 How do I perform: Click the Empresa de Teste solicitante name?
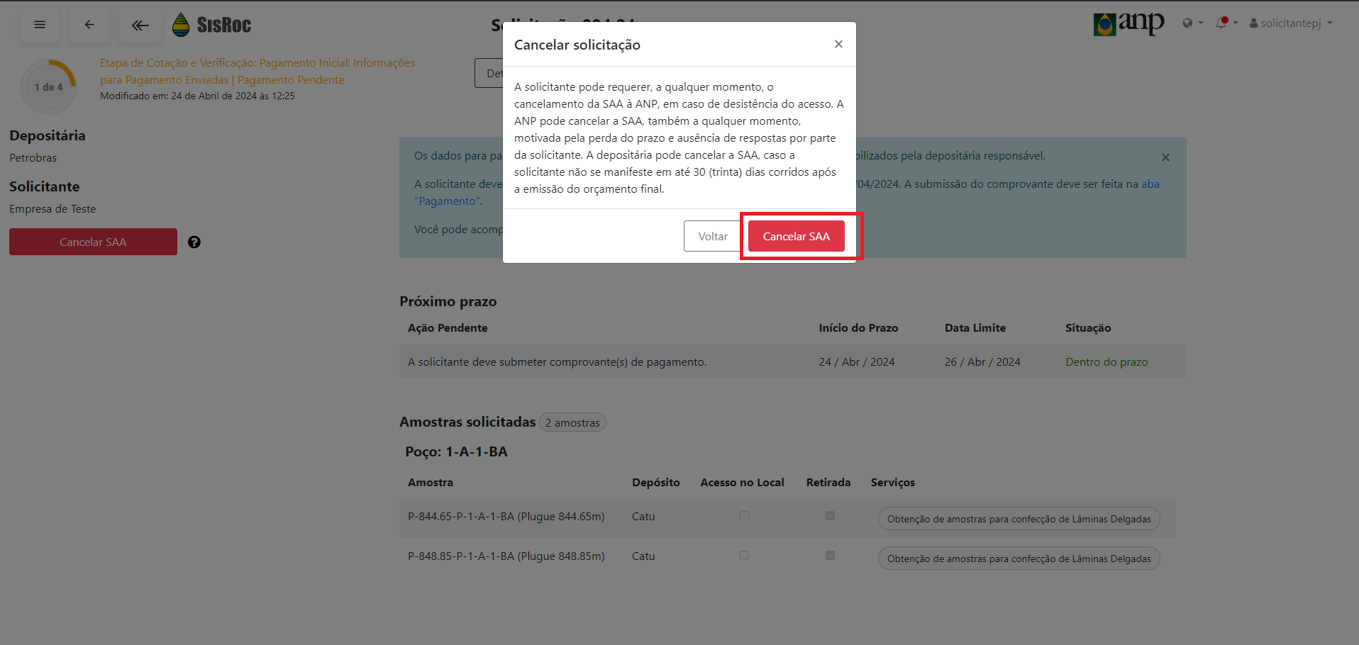[52, 209]
